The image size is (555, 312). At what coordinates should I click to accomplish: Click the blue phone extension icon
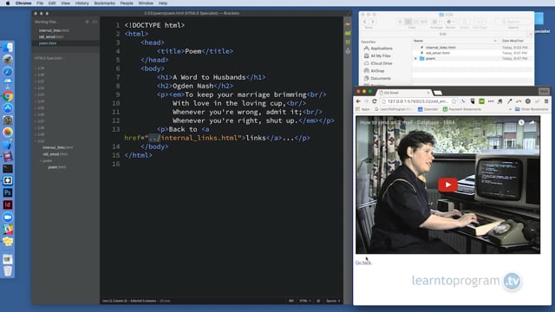click(463, 101)
